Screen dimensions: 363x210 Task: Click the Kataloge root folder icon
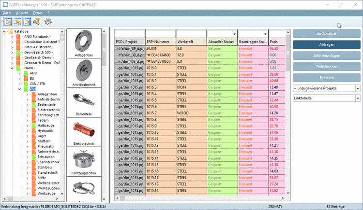pyautogui.click(x=11, y=31)
